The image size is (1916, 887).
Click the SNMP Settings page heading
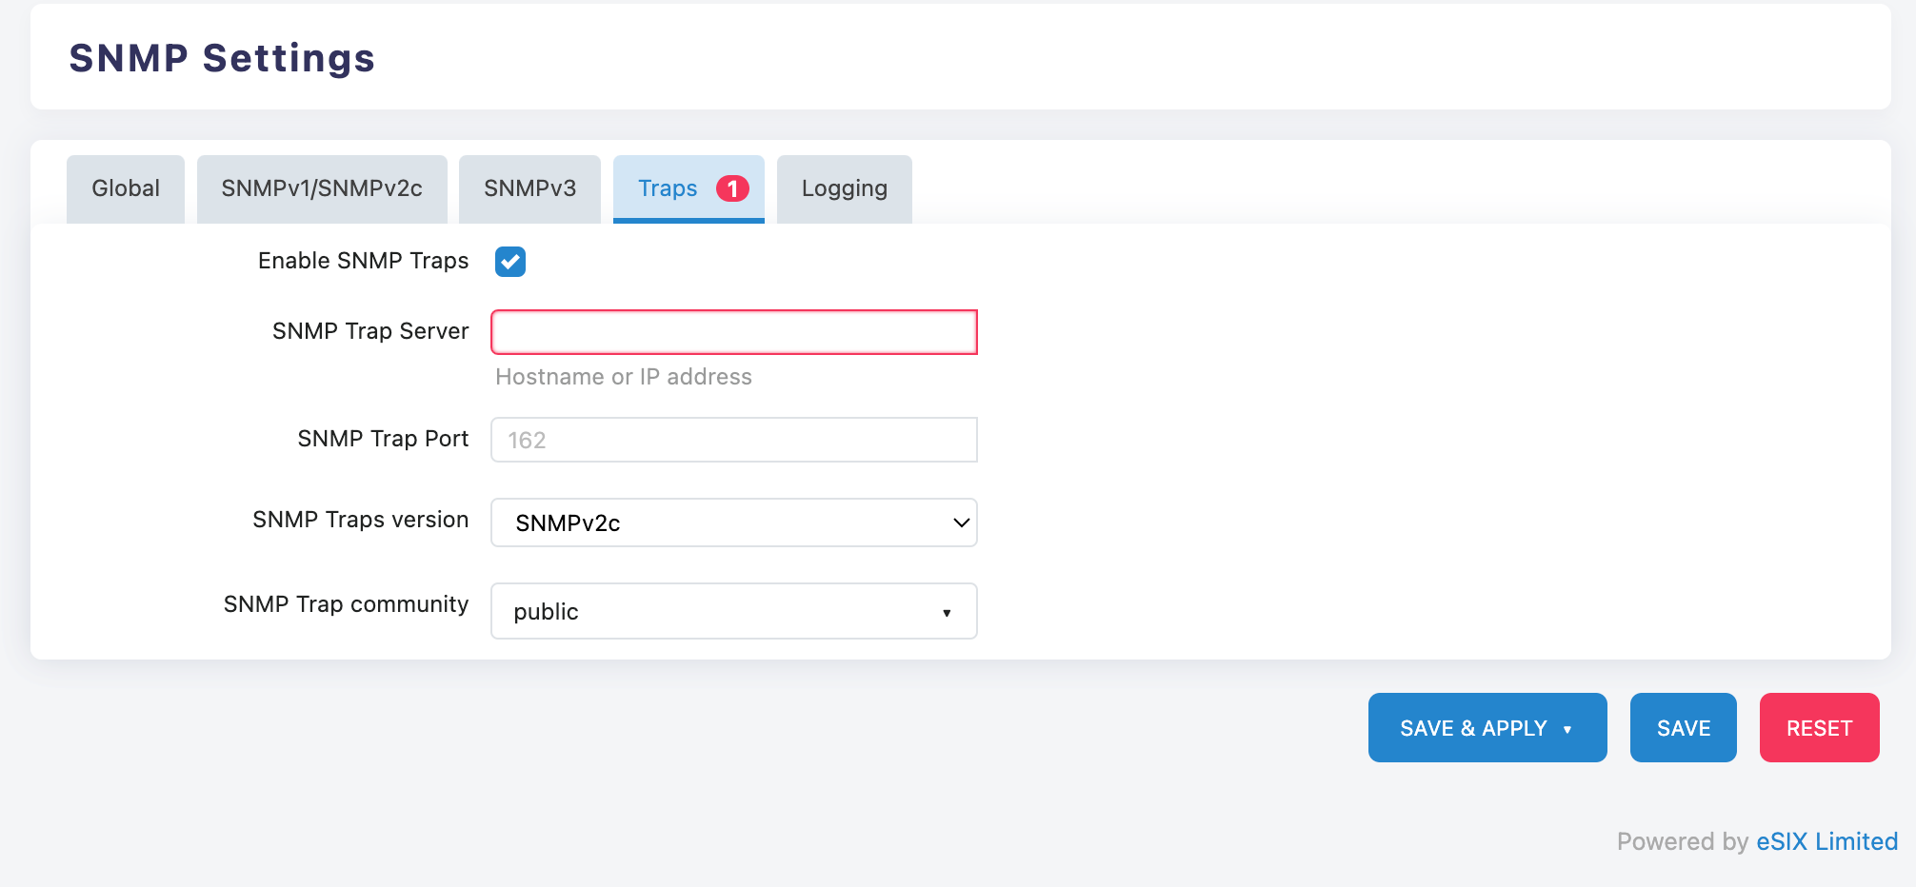[x=222, y=58]
